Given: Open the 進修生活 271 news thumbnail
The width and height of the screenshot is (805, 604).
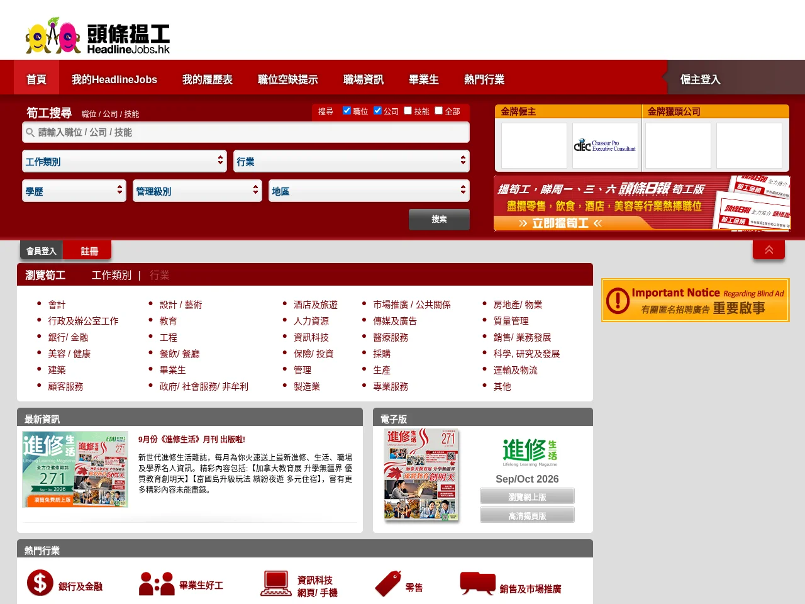Looking at the screenshot, I should click(x=75, y=469).
